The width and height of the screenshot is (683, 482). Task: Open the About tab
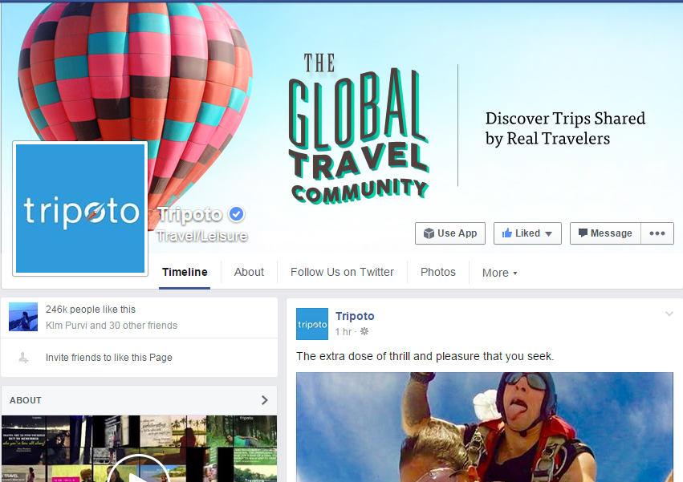pos(249,272)
